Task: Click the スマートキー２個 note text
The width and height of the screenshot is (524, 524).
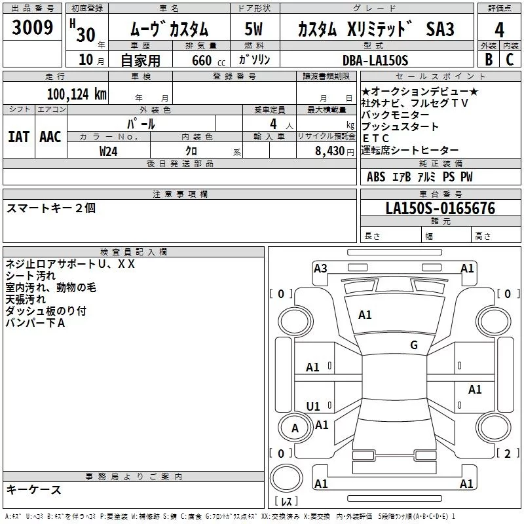Action: 51,208
